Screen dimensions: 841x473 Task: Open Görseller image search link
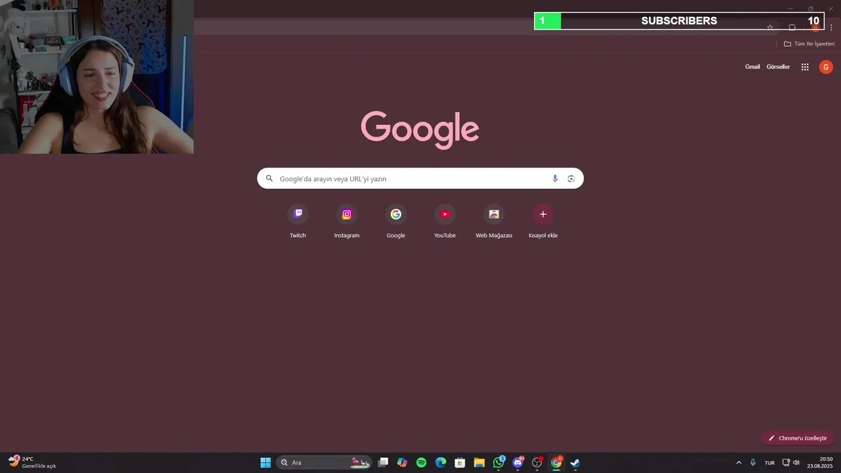click(778, 67)
